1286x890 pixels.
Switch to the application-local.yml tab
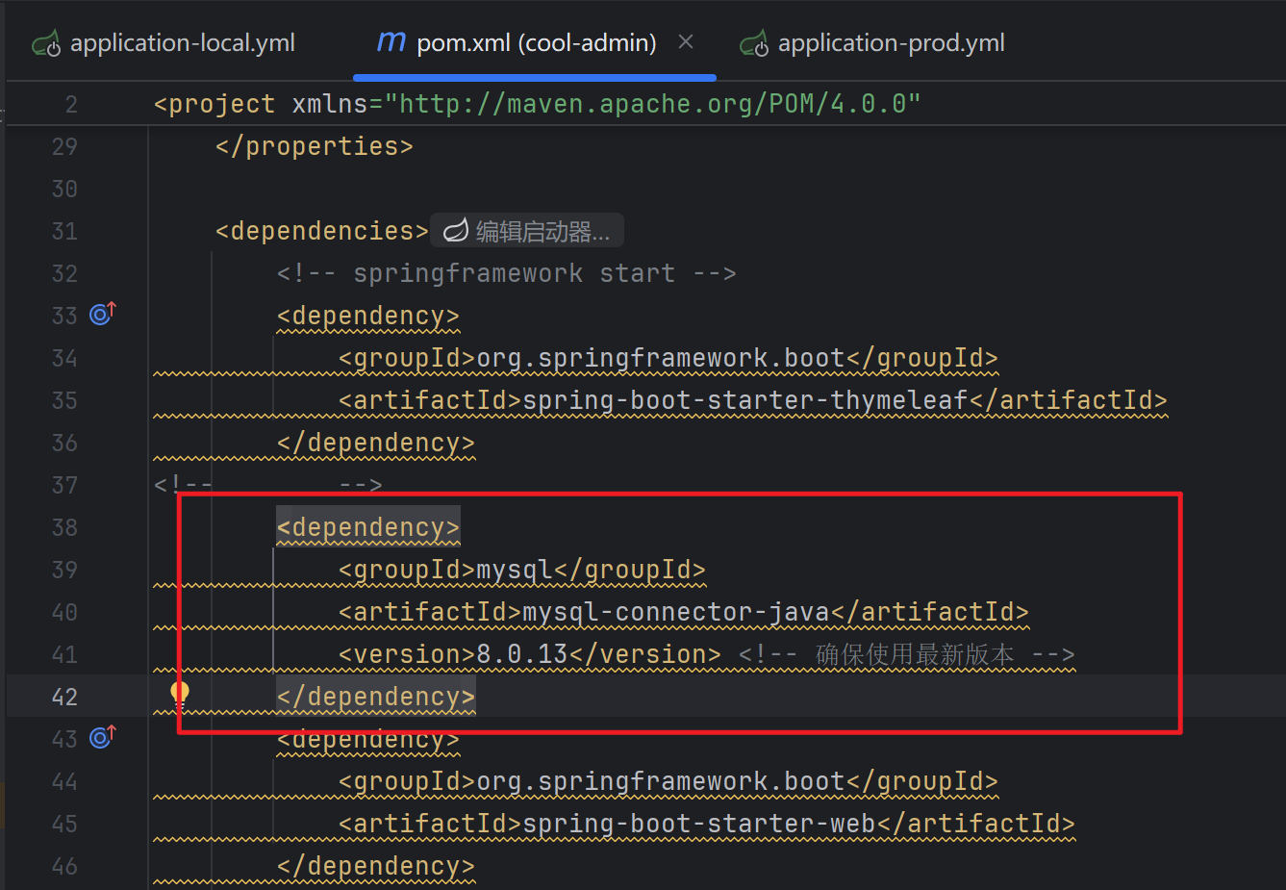pyautogui.click(x=182, y=41)
